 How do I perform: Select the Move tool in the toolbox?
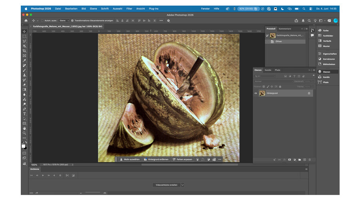[24, 32]
